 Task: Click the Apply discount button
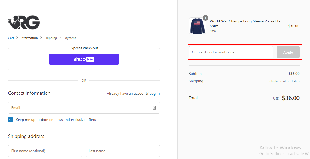click(288, 52)
